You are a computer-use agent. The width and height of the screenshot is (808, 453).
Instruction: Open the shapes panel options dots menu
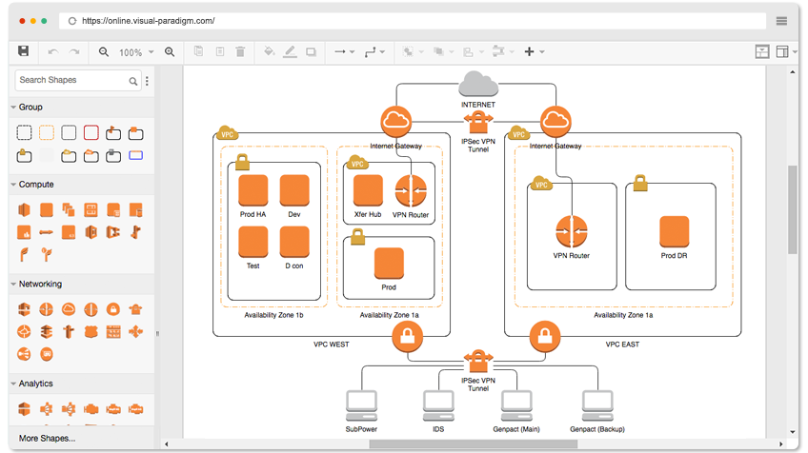coord(148,81)
